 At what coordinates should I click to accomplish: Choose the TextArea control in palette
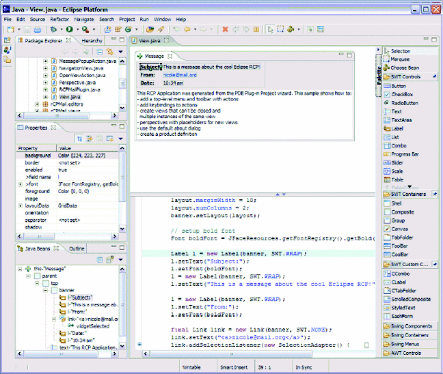(x=401, y=120)
